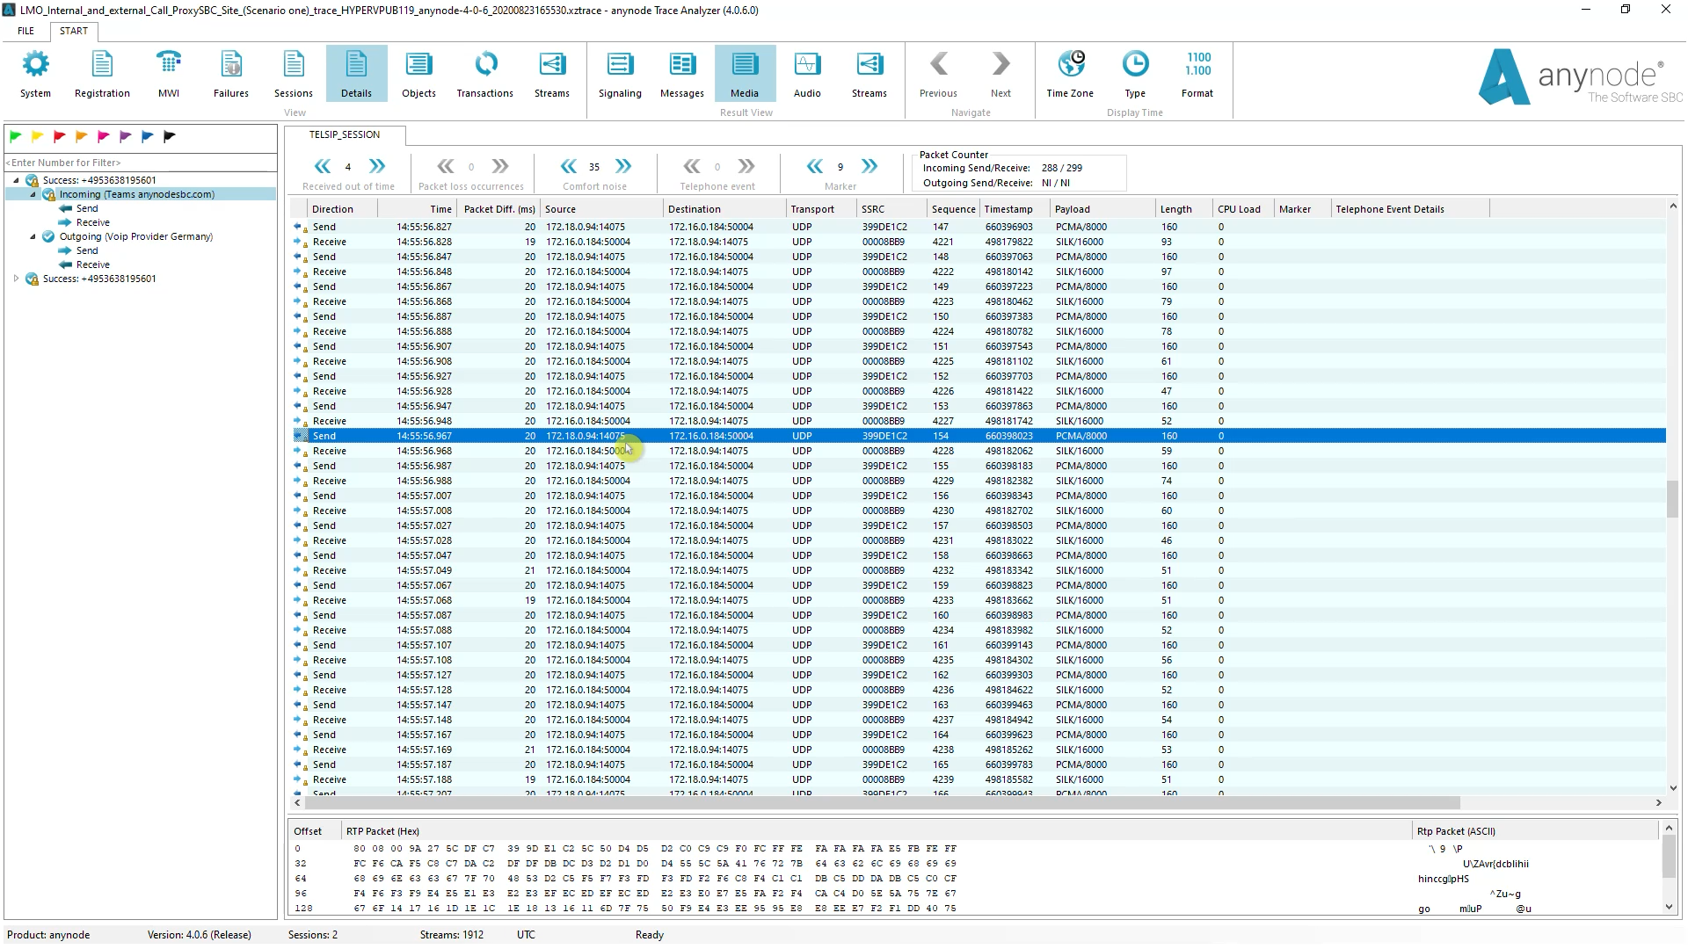Filter by the orange flag
1688x949 pixels.
click(81, 136)
